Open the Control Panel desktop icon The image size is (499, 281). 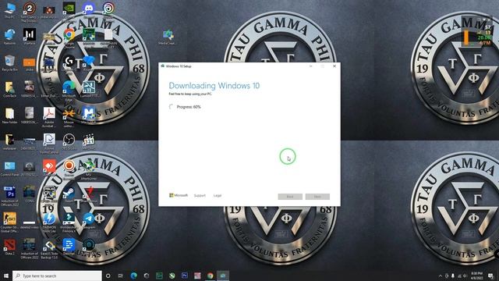(9, 169)
